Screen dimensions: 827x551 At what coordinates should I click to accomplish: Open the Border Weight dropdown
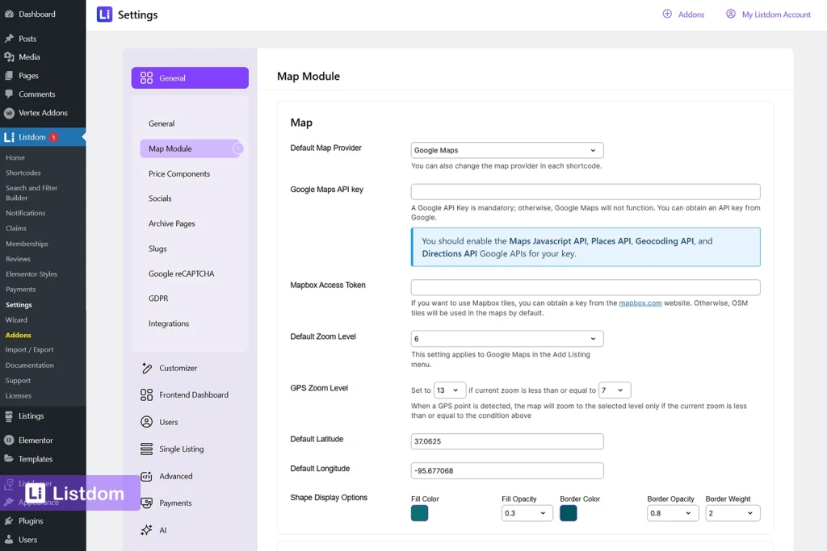coord(733,512)
